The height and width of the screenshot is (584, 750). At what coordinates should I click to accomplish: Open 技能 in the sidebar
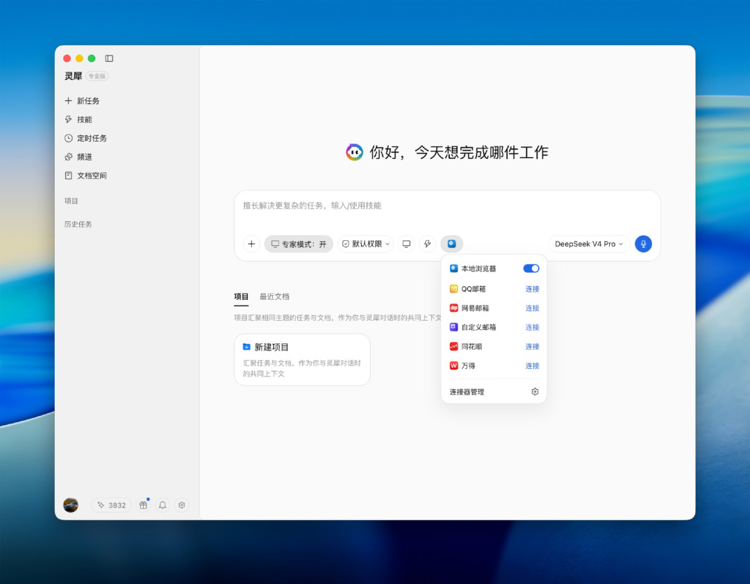point(78,119)
